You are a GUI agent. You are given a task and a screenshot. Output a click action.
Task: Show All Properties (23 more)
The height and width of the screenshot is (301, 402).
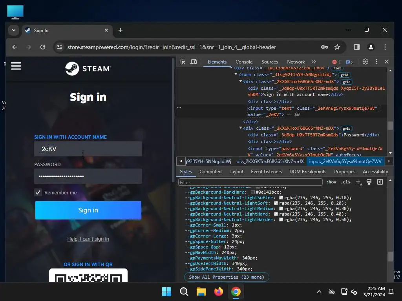pyautogui.click(x=227, y=277)
